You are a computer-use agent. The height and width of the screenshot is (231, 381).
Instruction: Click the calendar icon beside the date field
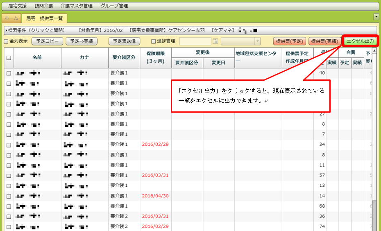(x=215, y=41)
